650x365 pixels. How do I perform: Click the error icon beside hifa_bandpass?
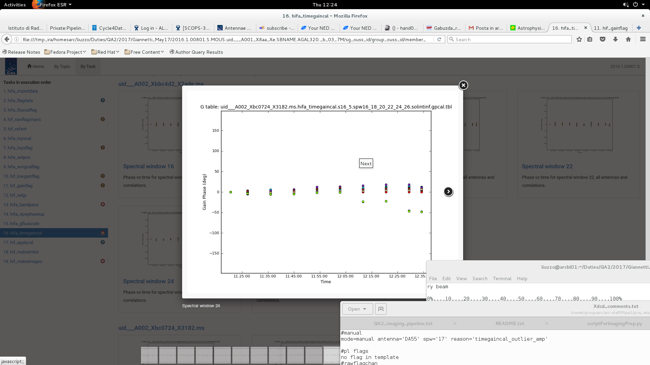click(x=103, y=204)
